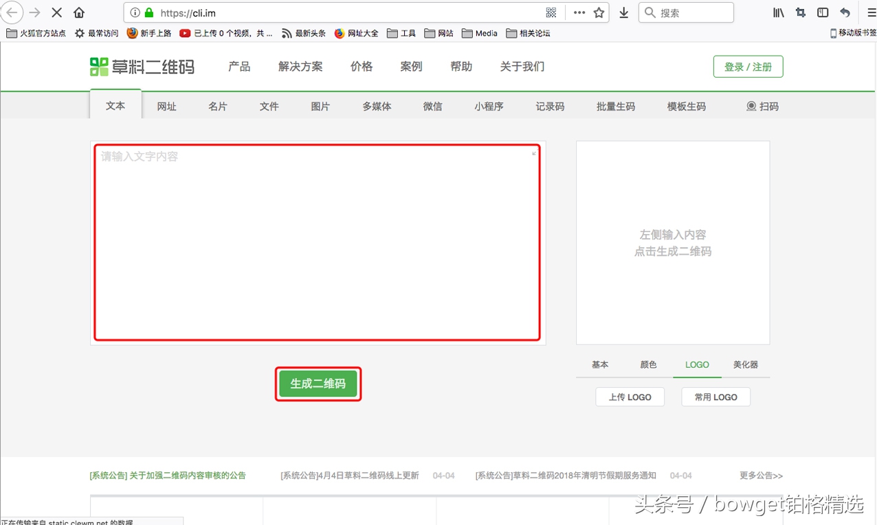The width and height of the screenshot is (877, 525).
Task: Open the Firefox hamburger menu
Action: (872, 12)
